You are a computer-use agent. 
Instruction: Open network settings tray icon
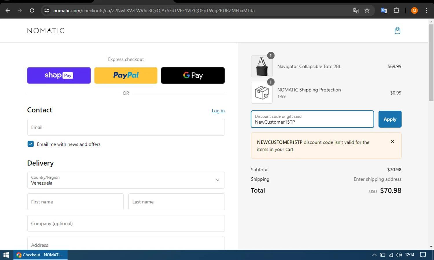(391, 255)
